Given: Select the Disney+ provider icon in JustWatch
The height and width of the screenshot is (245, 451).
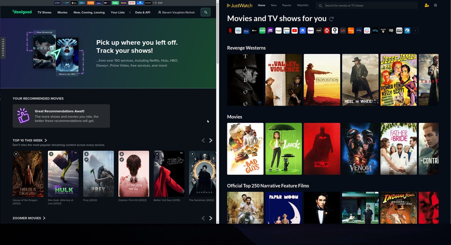Looking at the screenshot, I should (x=246, y=30).
